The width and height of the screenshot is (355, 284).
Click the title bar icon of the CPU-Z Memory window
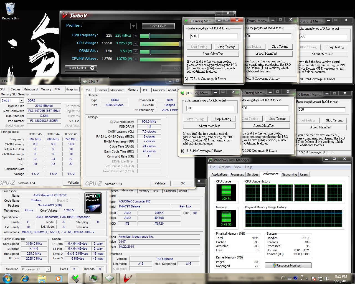[85, 82]
